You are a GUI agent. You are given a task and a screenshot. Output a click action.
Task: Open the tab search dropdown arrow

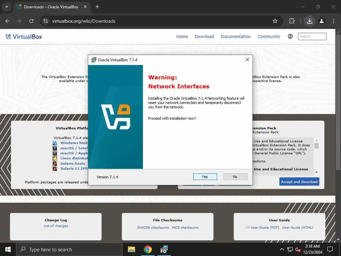coord(7,7)
